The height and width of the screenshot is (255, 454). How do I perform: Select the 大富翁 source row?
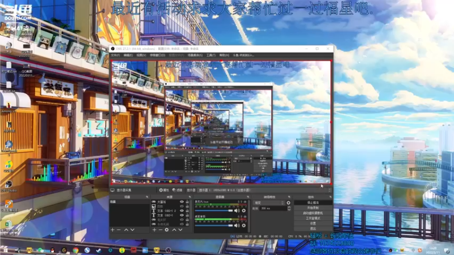pyautogui.click(x=171, y=202)
